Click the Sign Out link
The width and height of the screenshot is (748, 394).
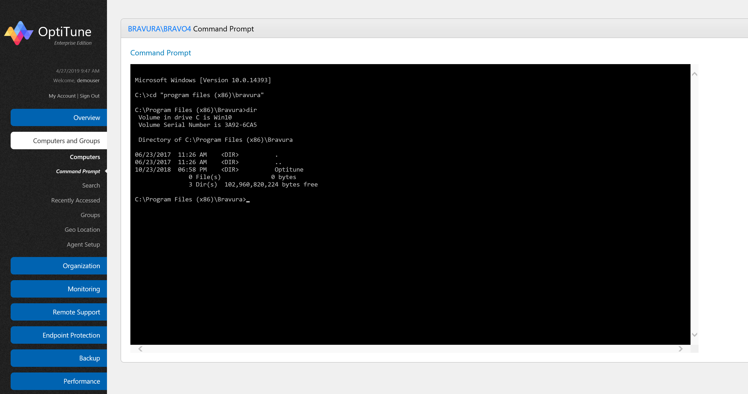click(90, 96)
